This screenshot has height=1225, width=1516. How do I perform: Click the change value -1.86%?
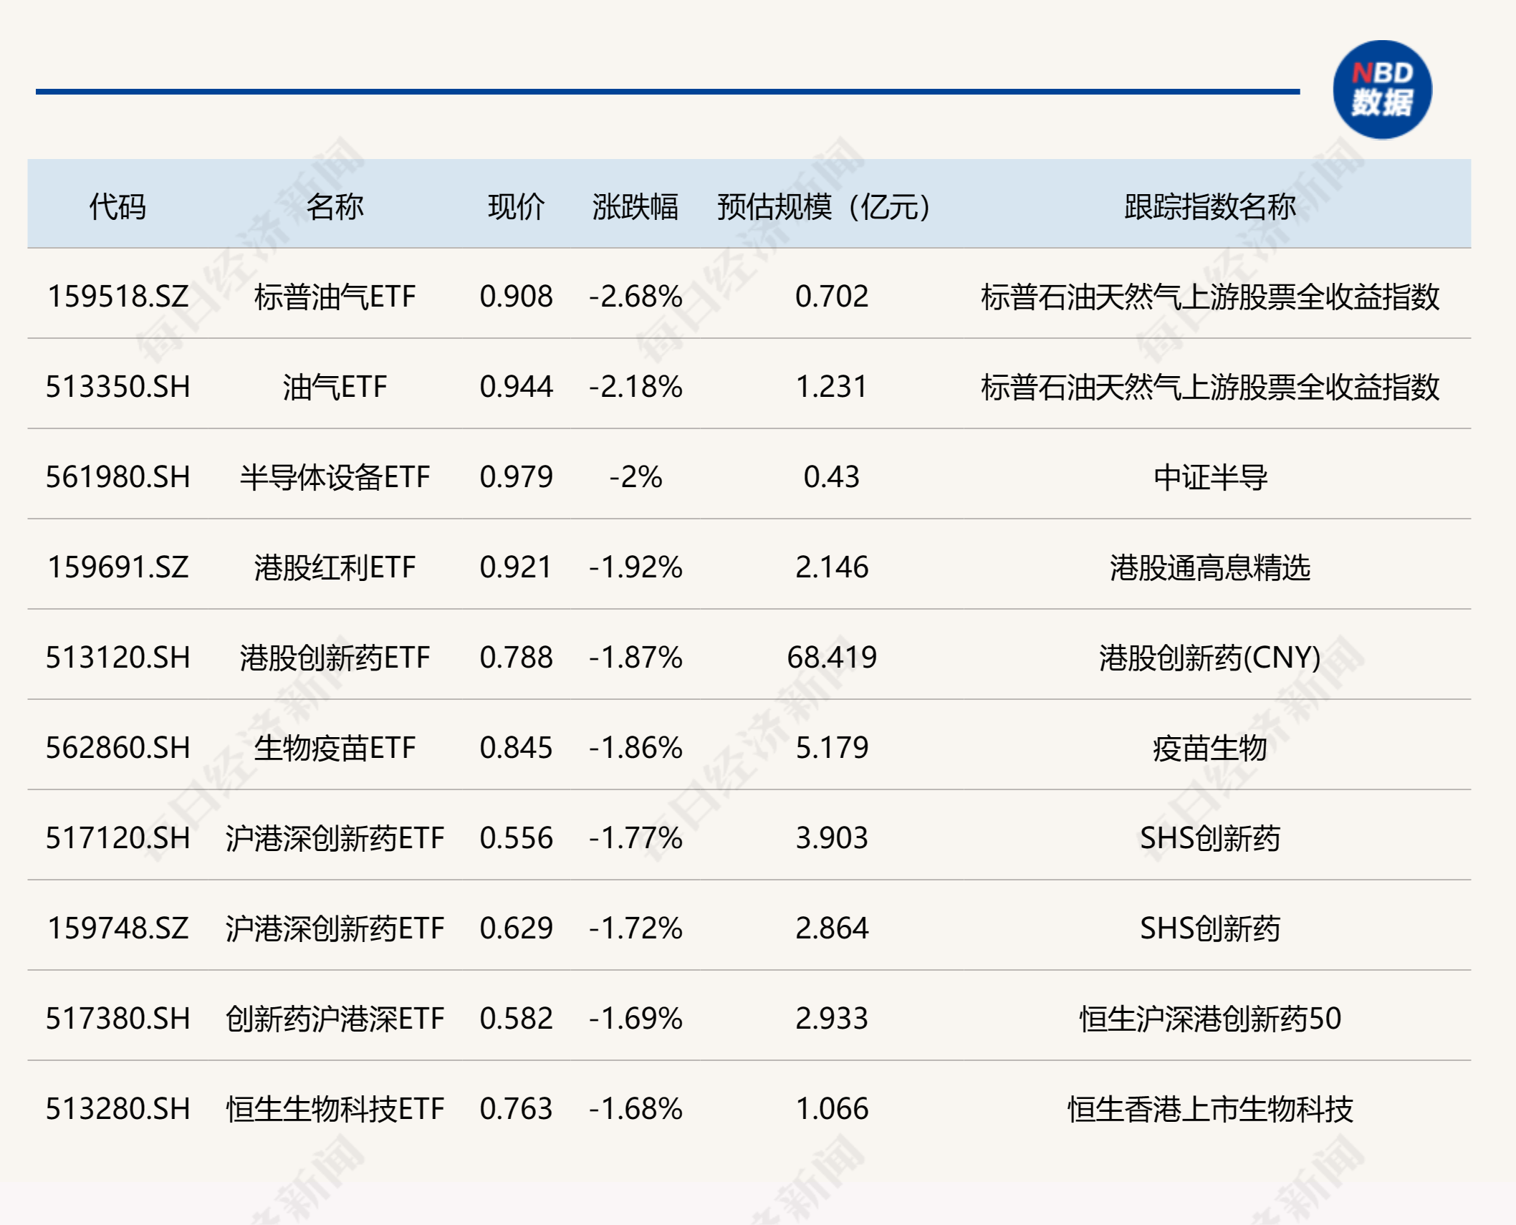(x=635, y=748)
